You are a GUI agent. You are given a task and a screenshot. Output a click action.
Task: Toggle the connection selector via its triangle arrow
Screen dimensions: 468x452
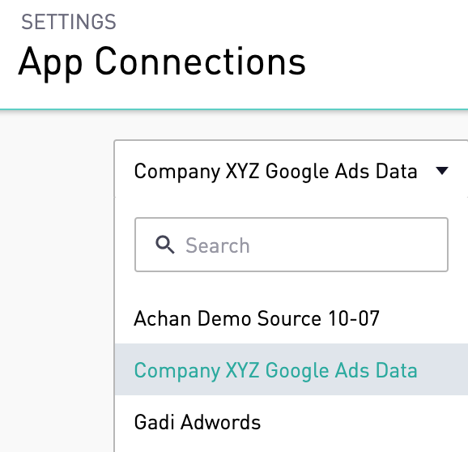(x=442, y=171)
